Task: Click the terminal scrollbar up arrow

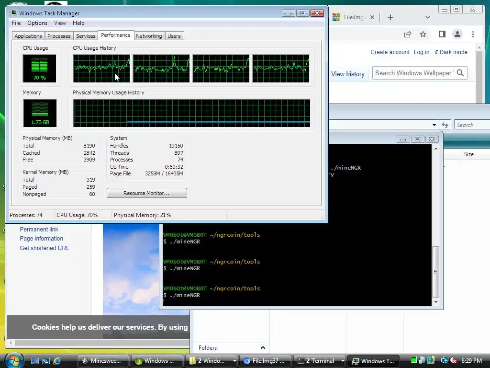Action: click(x=435, y=149)
